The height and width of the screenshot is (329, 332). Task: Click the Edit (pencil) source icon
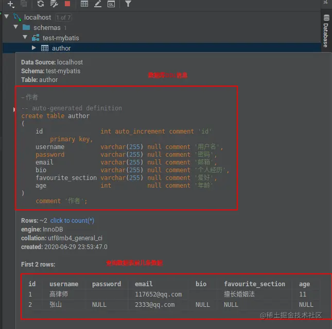tap(98, 4)
